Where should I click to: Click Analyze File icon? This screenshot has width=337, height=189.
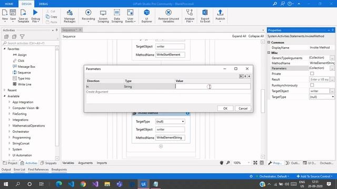pyautogui.click(x=190, y=13)
